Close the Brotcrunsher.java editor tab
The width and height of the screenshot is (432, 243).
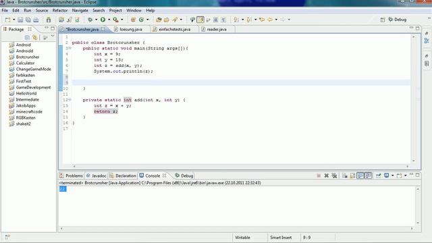click(103, 29)
